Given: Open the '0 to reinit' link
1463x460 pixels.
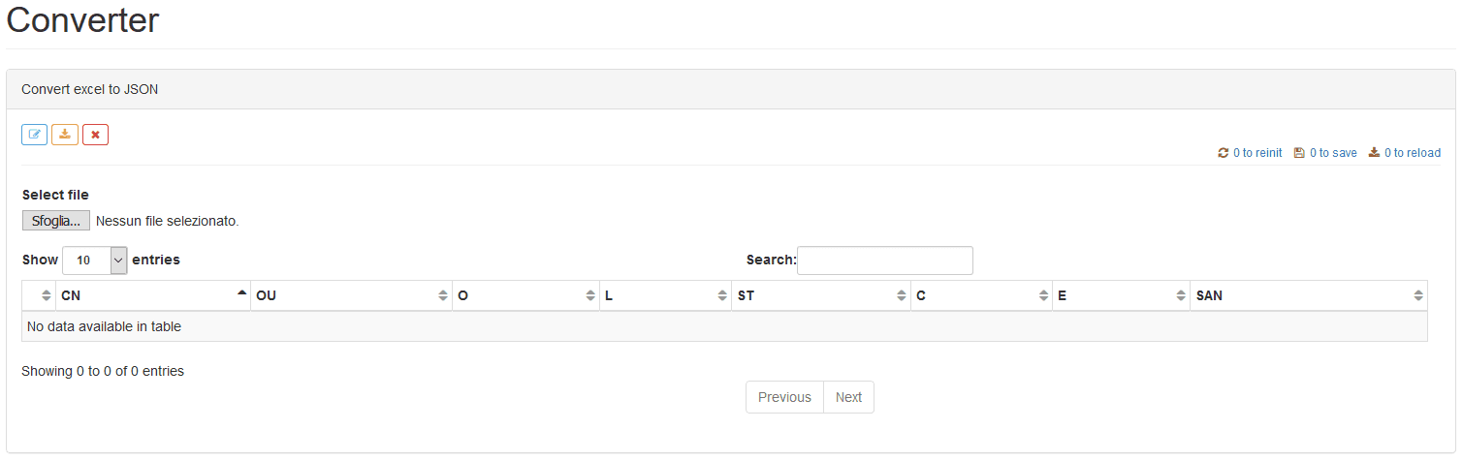Looking at the screenshot, I should tap(1257, 153).
